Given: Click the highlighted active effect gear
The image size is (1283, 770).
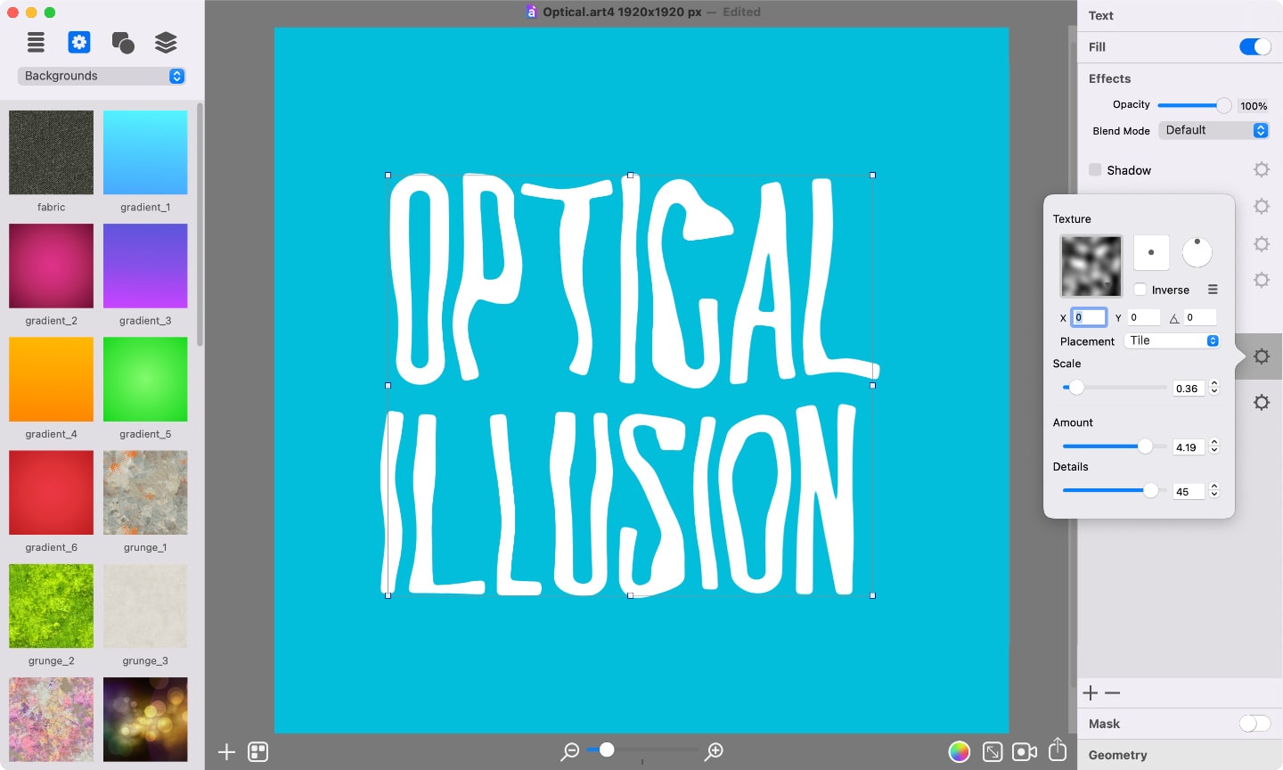Looking at the screenshot, I should click(x=1262, y=356).
